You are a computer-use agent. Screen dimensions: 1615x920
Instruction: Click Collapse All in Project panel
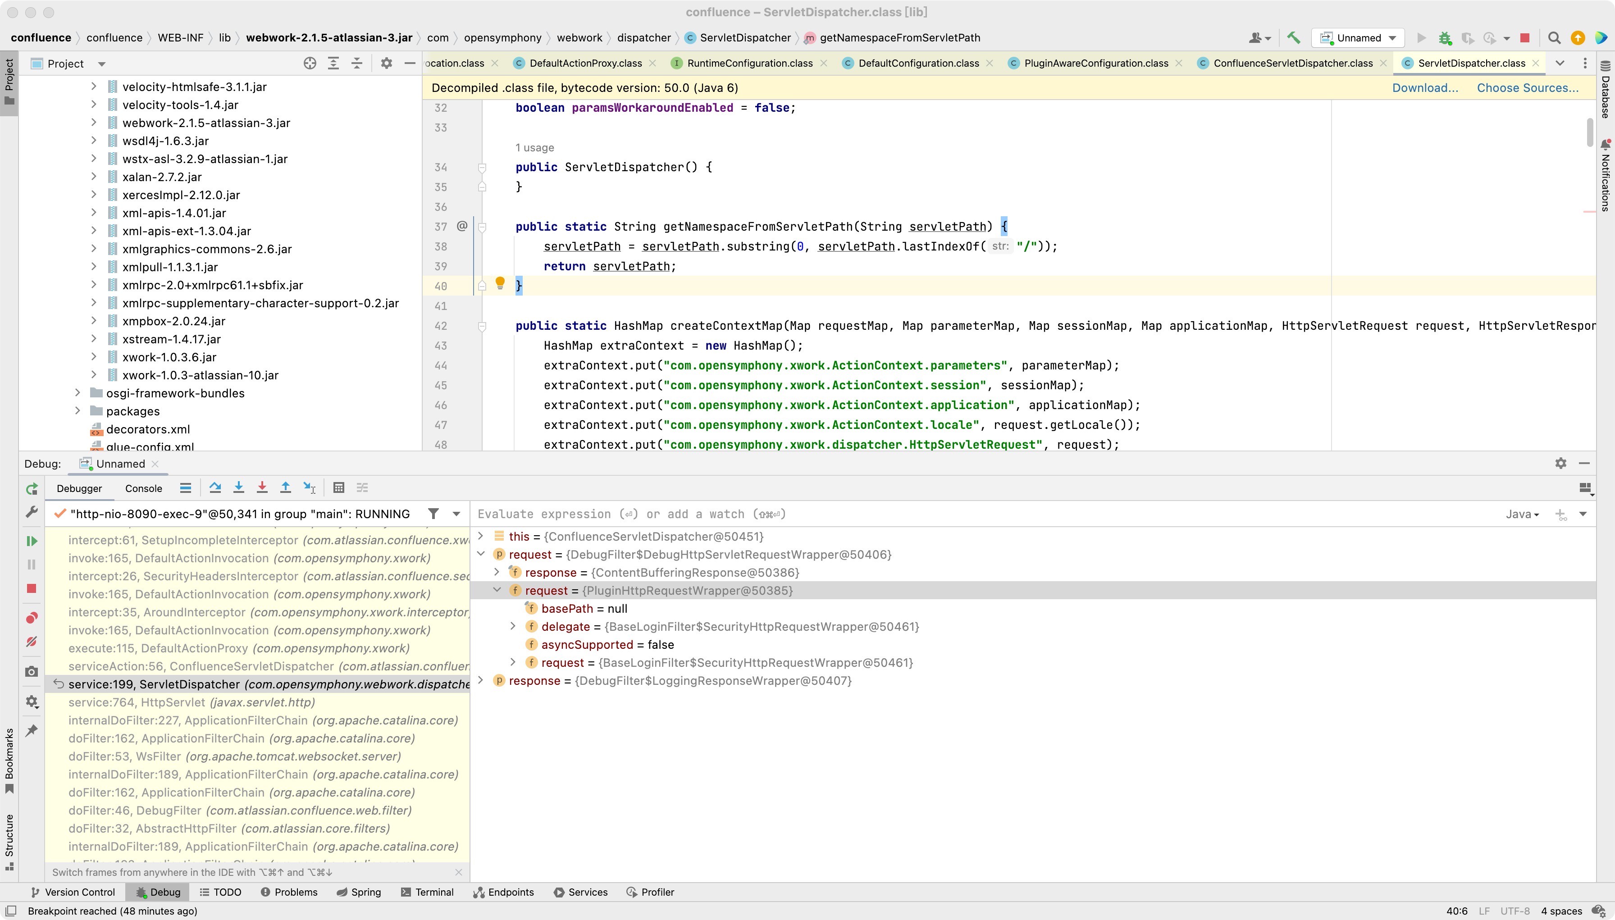point(356,63)
